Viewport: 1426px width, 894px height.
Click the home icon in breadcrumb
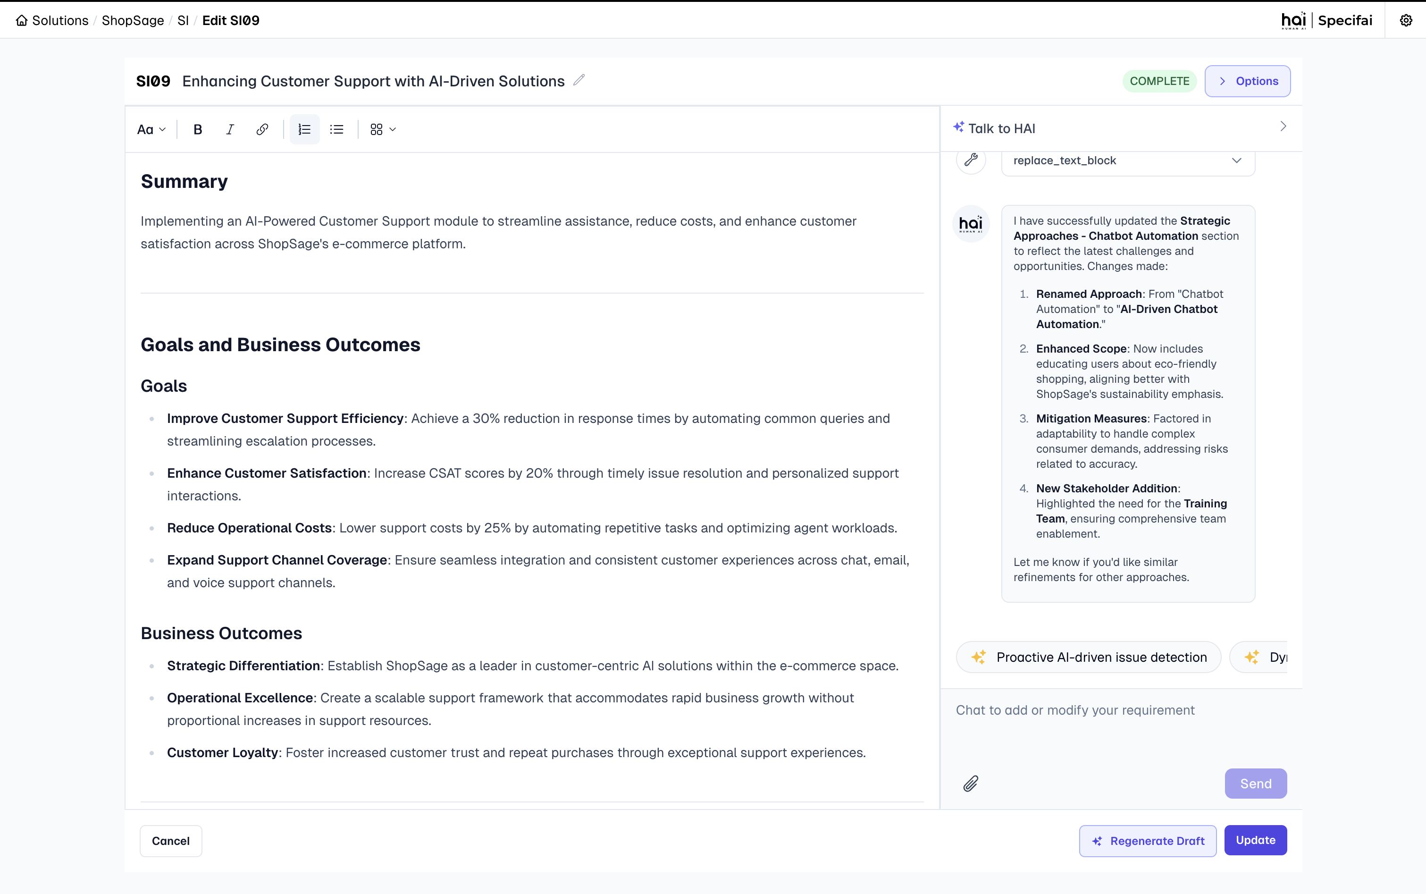pos(21,20)
